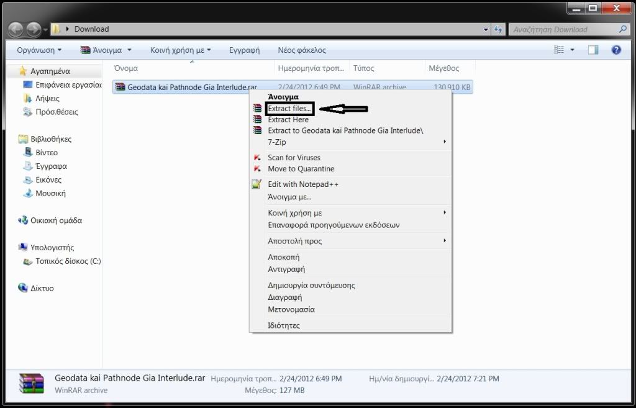636x408 pixels.
Task: Toggle the preview pane icon
Action: (x=593, y=50)
